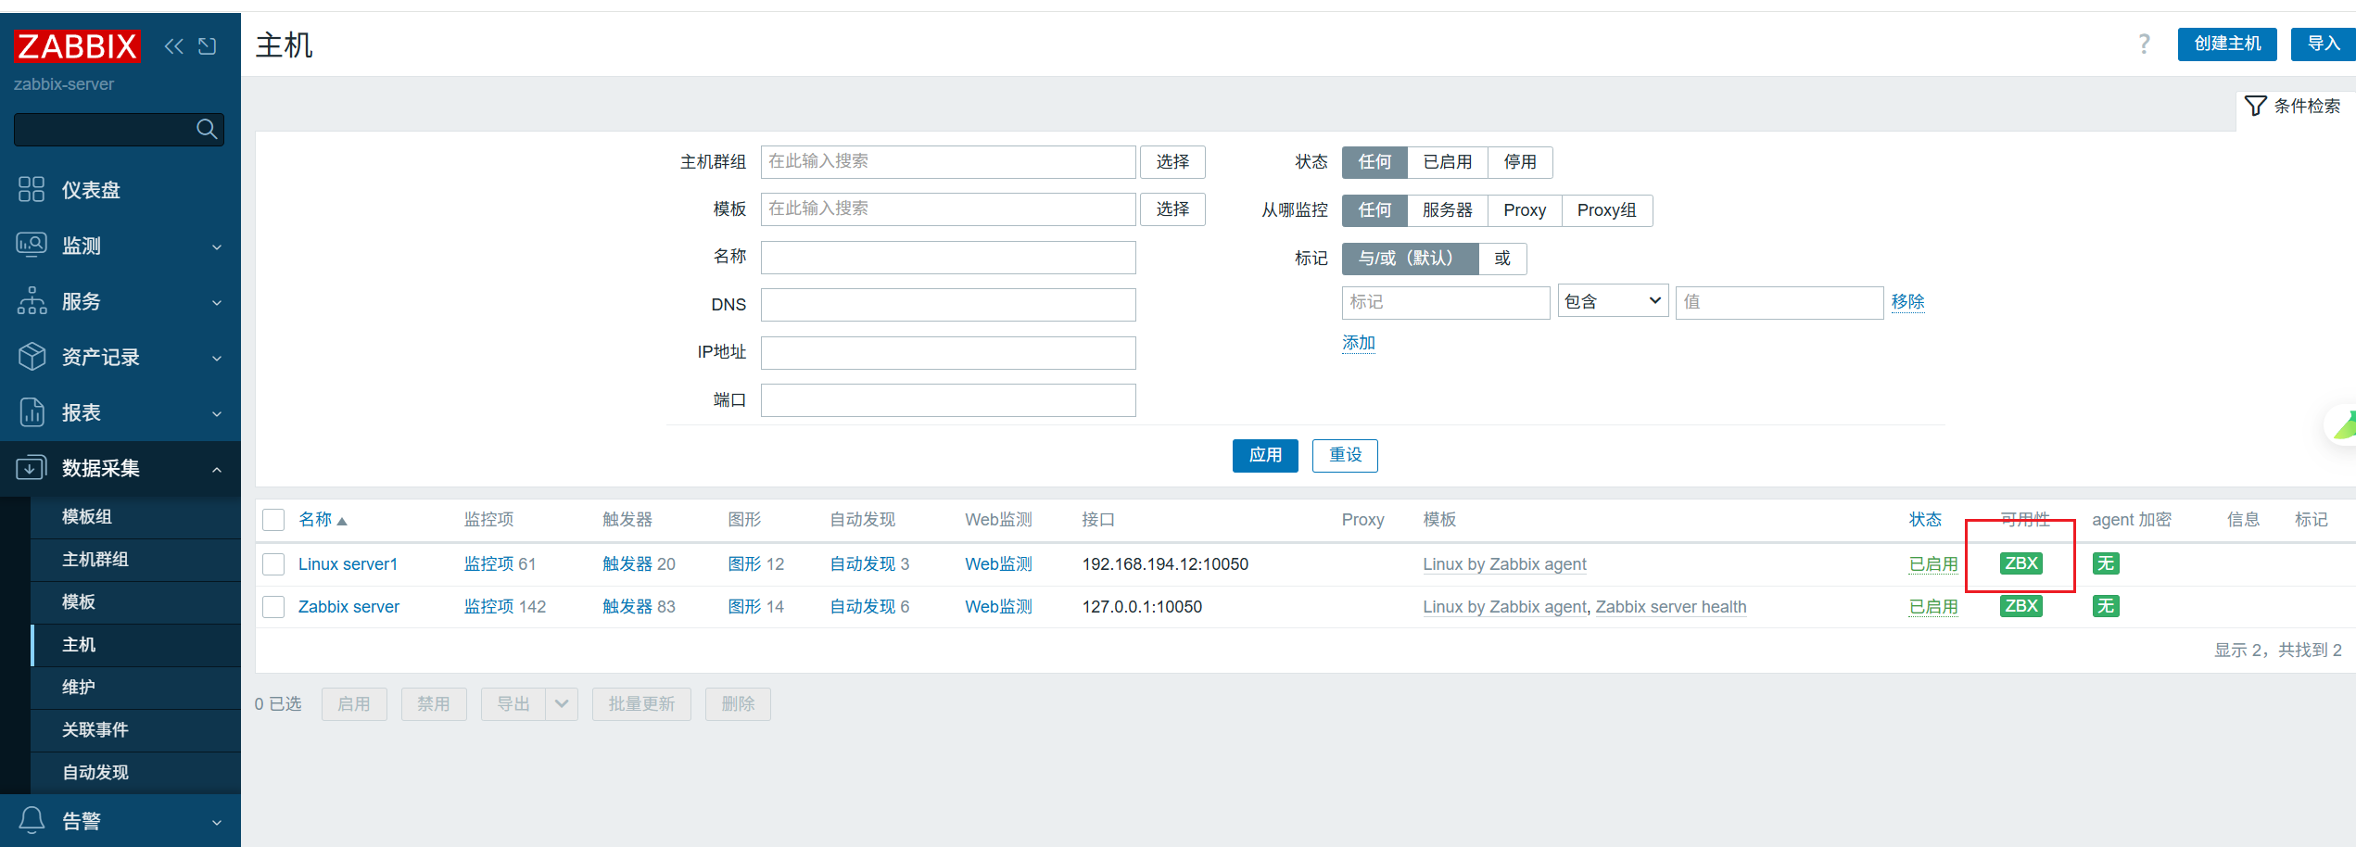Viewport: 2356px width, 847px height.
Task: Click the sidebar search magnifier icon
Action: point(207,129)
